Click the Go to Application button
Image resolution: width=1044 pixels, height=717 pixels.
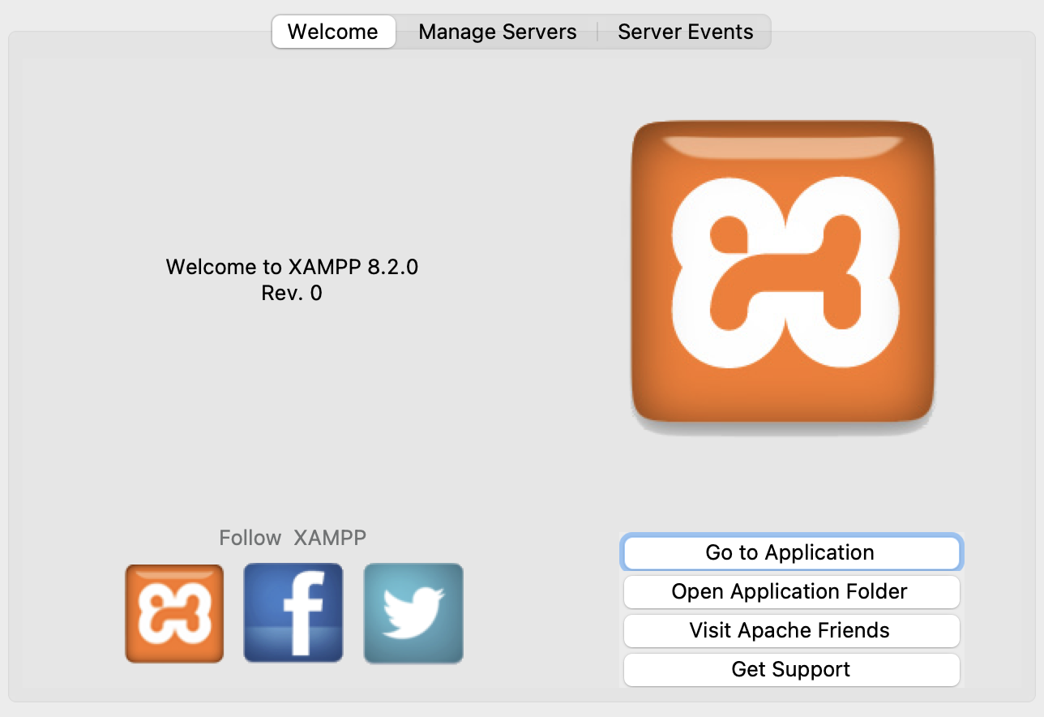click(x=791, y=553)
